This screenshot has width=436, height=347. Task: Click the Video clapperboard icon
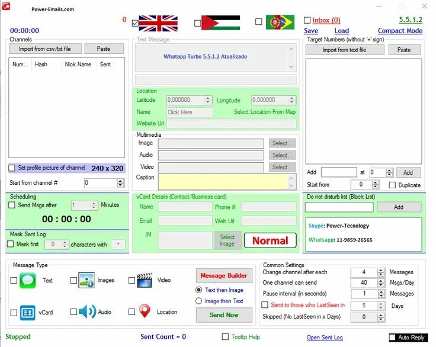point(145,280)
